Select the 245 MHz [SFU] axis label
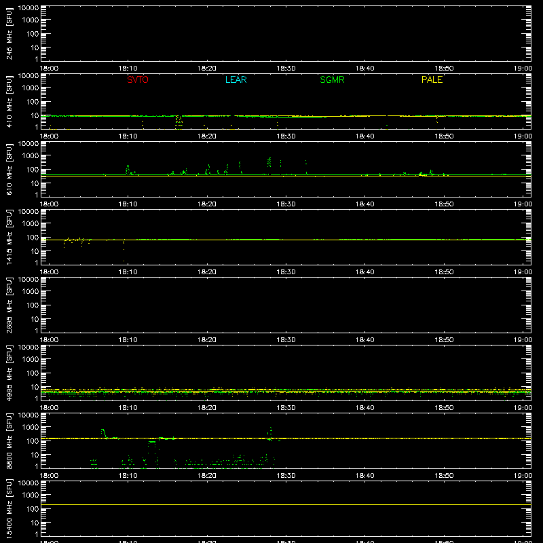Image resolution: width=543 pixels, height=543 pixels. click(10, 33)
